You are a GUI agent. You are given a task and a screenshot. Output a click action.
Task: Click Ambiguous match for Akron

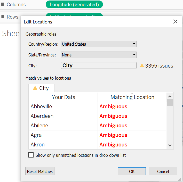(x=113, y=145)
